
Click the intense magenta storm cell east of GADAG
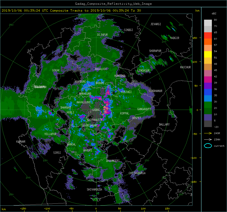106,110
